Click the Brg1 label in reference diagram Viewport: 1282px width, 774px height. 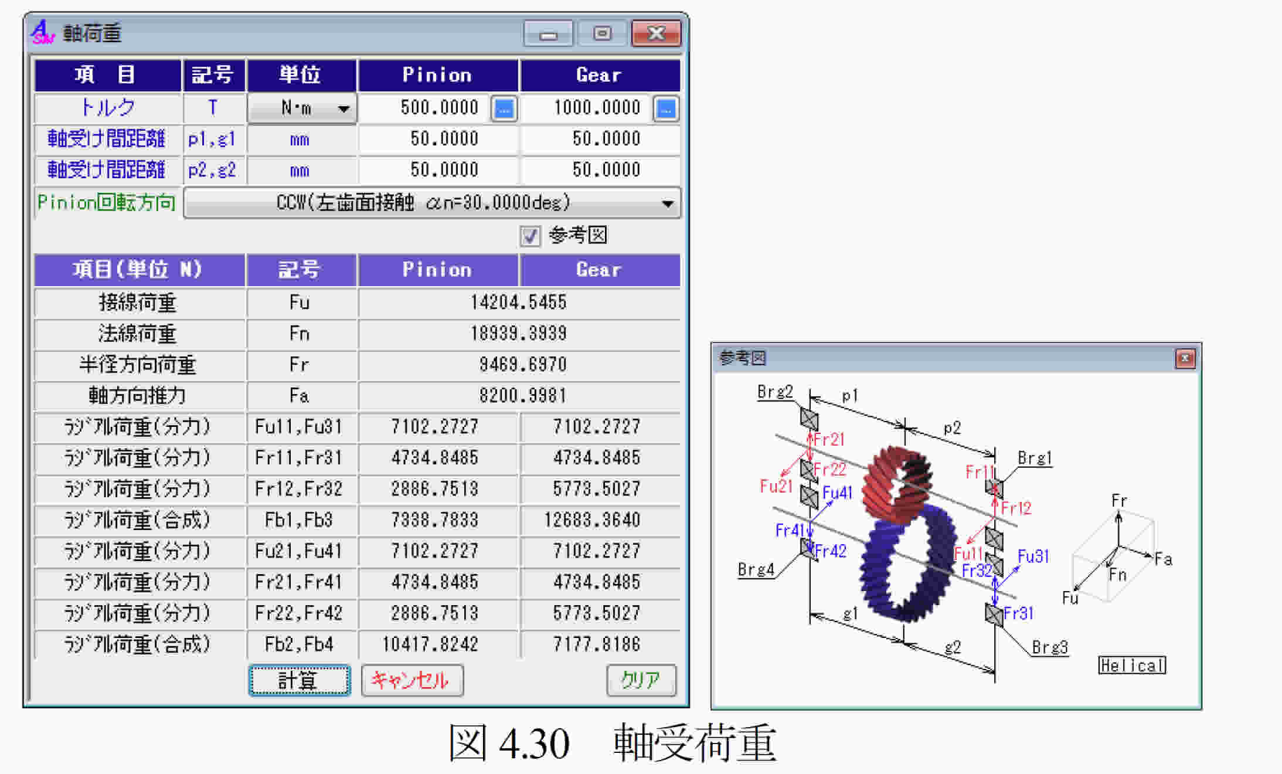tap(1035, 458)
